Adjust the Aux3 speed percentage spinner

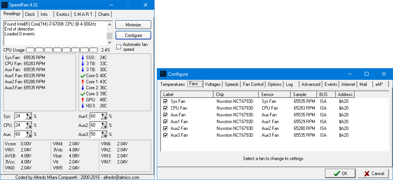tap(104, 134)
